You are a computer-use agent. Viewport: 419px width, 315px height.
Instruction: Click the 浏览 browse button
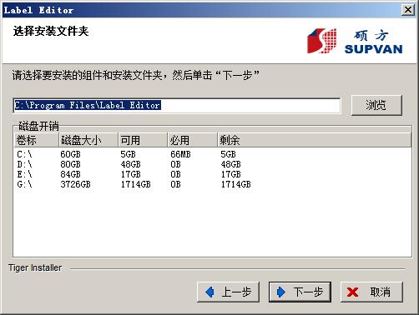(x=376, y=105)
